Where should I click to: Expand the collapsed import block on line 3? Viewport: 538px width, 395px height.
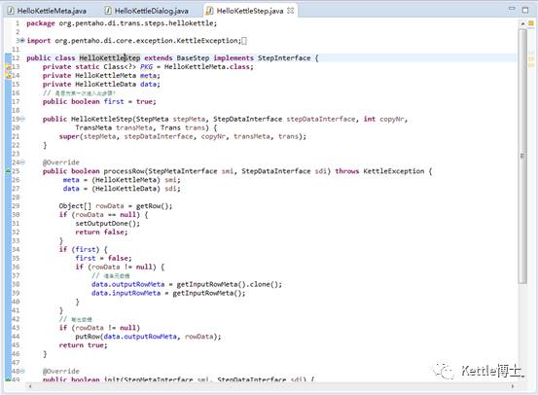(x=22, y=41)
